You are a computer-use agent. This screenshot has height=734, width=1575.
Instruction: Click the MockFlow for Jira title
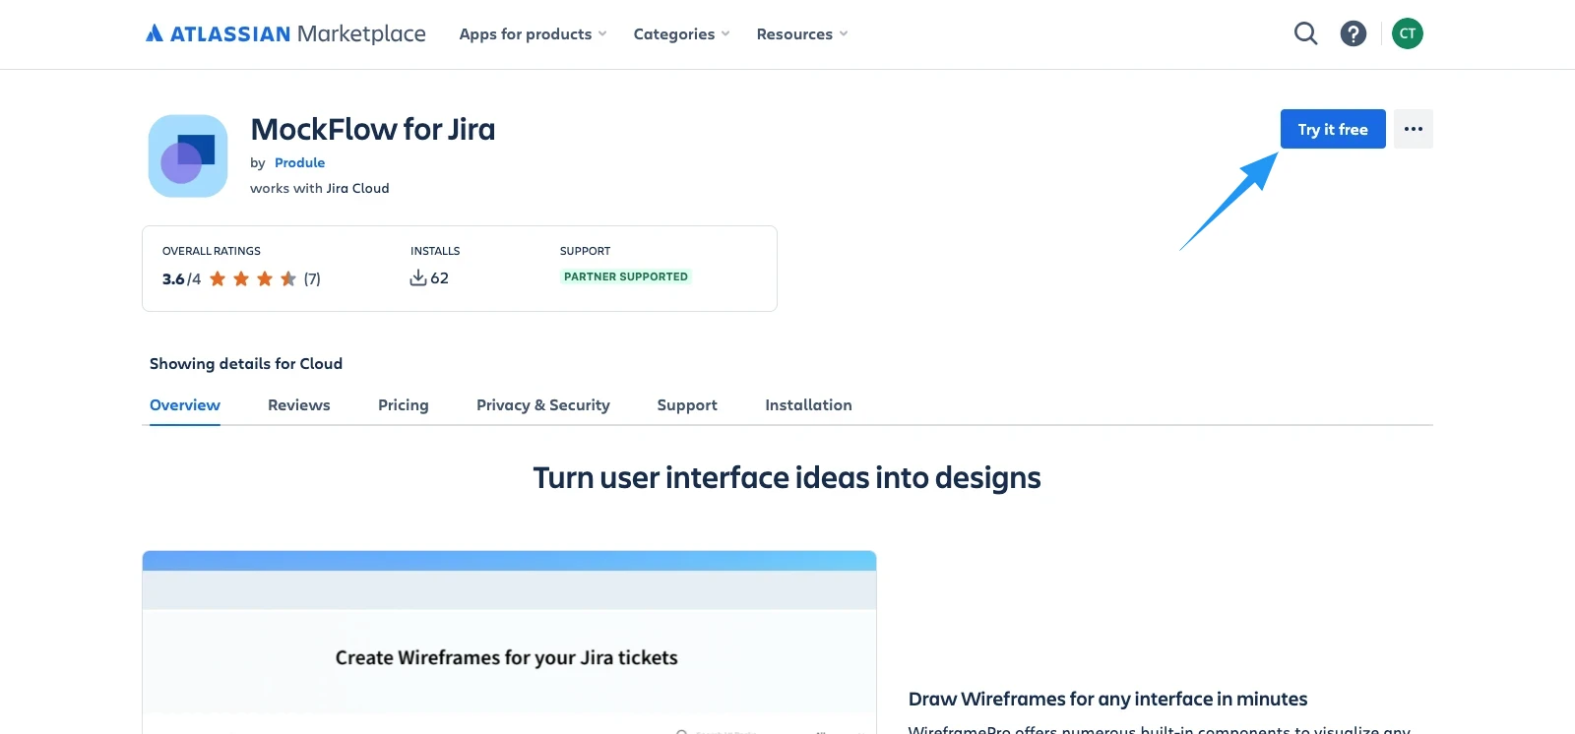373,129
